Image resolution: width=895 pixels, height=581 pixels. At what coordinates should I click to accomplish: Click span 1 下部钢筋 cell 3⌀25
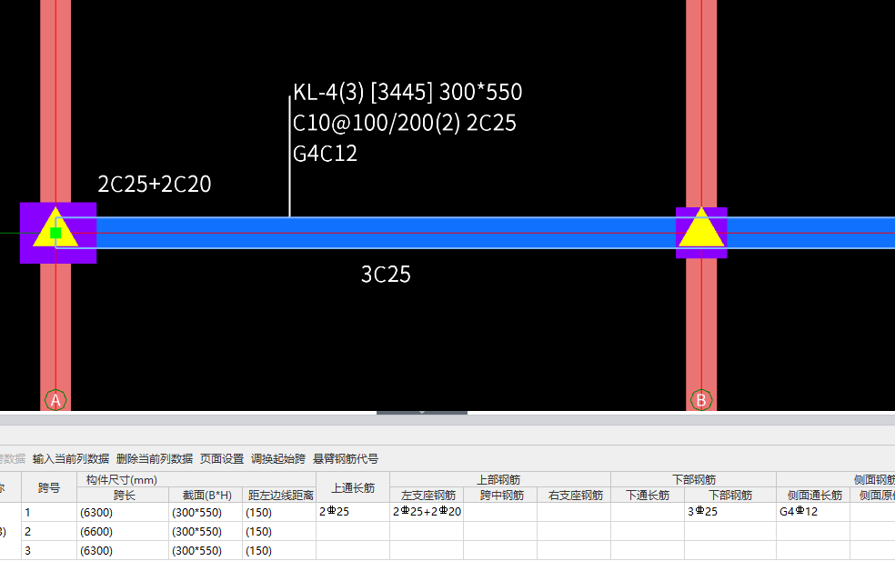[730, 512]
